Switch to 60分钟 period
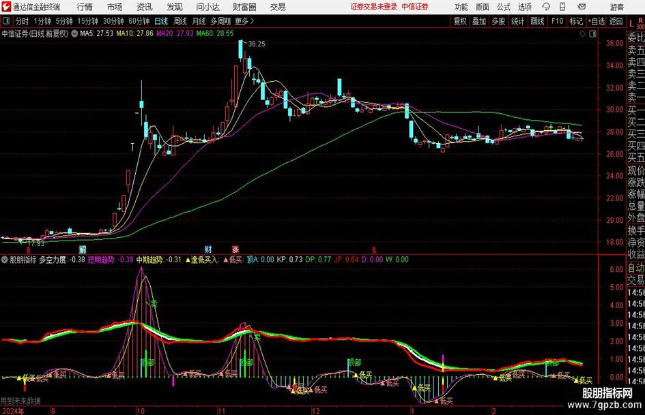Image resolution: width=645 pixels, height=415 pixels. 139,21
